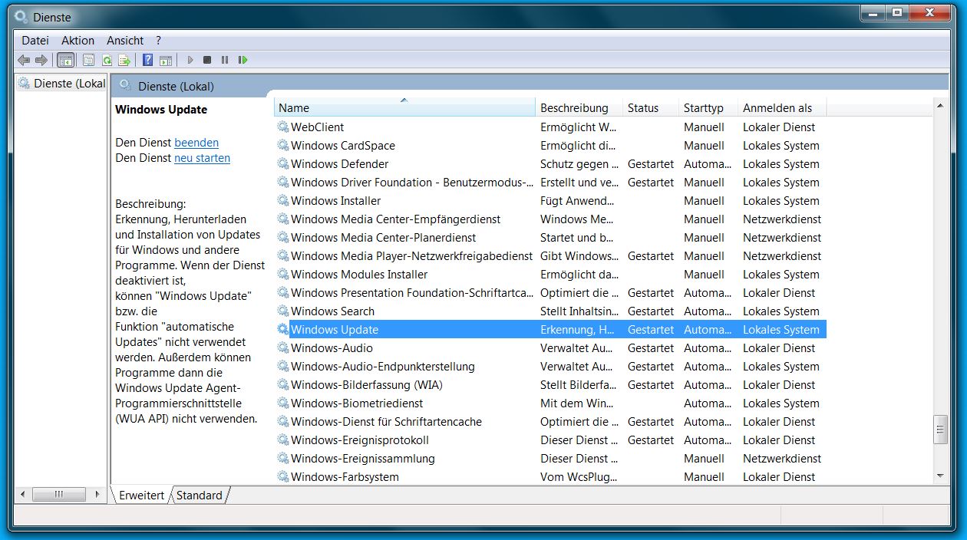The width and height of the screenshot is (967, 540).
Task: Click the gear icon beside Windows-Farbsystem
Action: [x=283, y=477]
